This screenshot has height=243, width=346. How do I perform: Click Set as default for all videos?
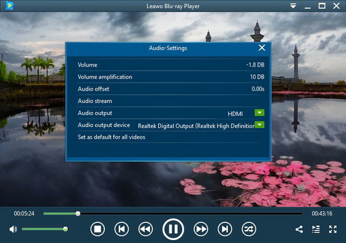(111, 137)
